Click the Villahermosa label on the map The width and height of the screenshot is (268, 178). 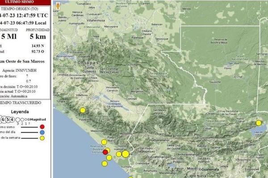(x=98, y=20)
